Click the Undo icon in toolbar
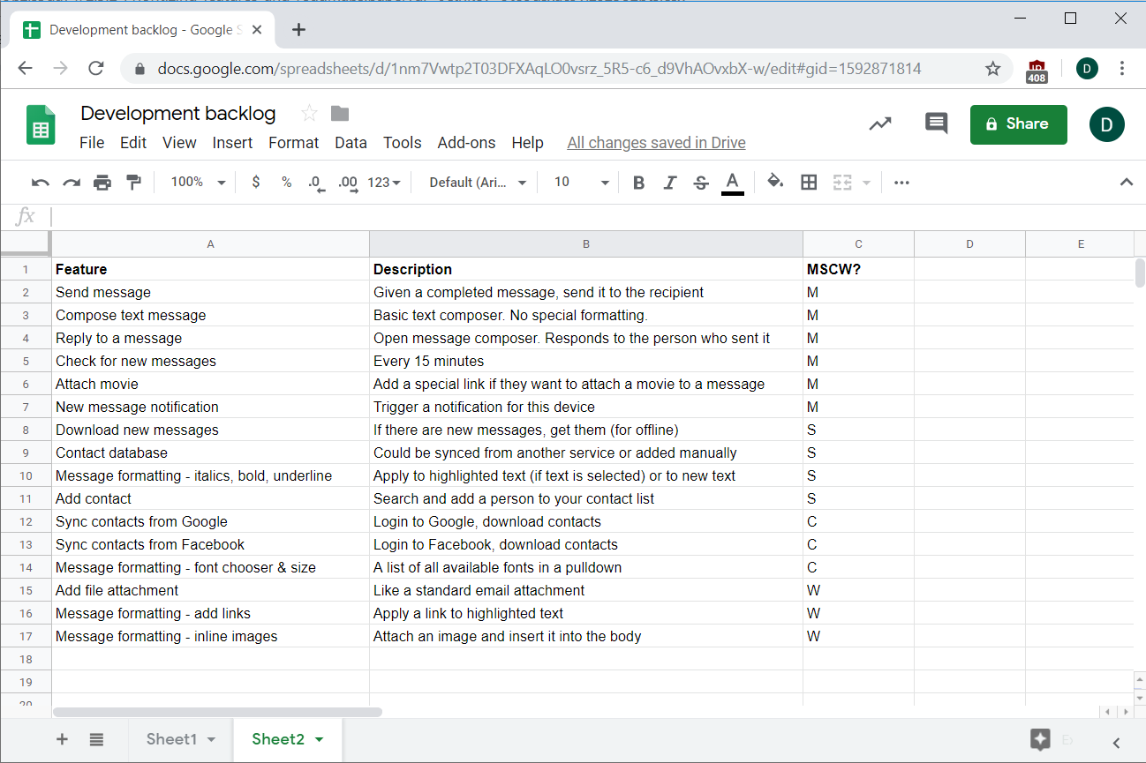 (40, 183)
